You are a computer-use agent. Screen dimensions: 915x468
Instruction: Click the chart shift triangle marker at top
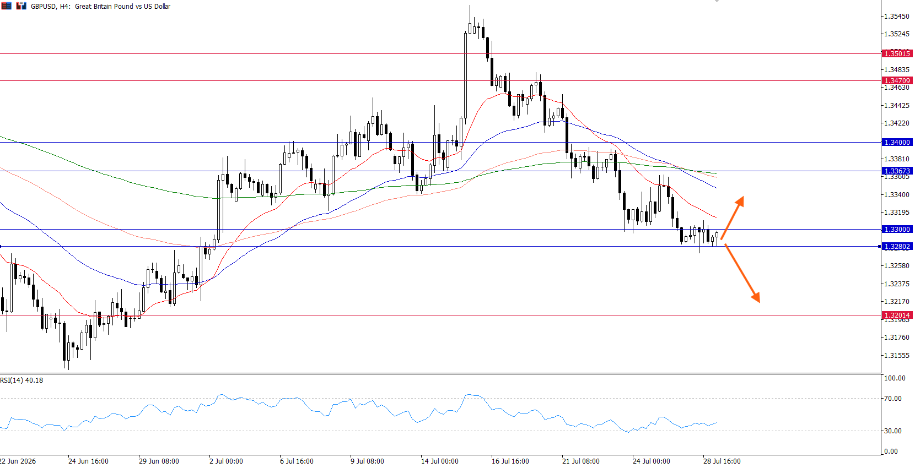tap(717, 1)
